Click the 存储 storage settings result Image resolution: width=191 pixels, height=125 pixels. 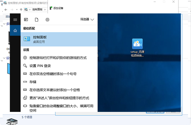click(x=33, y=82)
